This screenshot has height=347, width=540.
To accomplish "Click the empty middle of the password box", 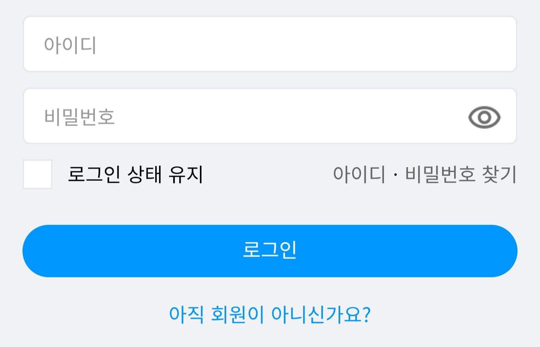I will (270, 116).
